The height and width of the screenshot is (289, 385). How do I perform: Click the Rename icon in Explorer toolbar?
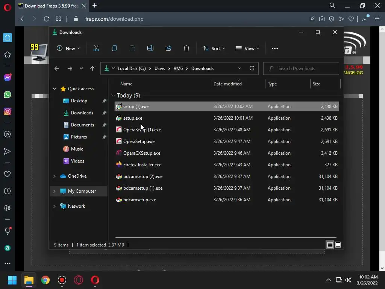coord(150,49)
